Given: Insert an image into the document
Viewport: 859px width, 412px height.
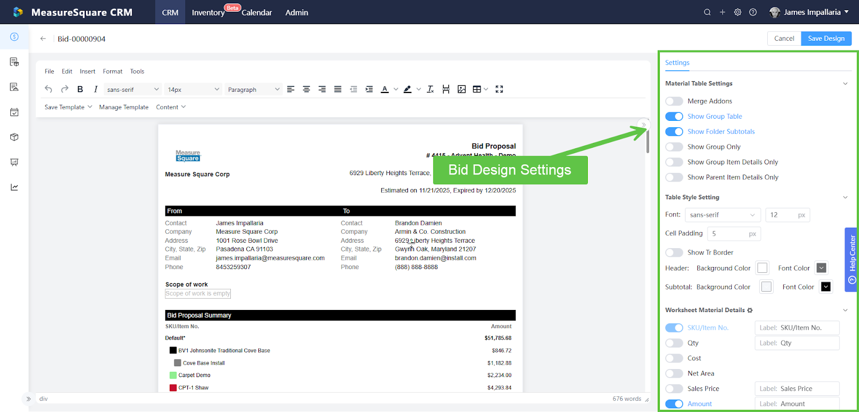Looking at the screenshot, I should (462, 89).
